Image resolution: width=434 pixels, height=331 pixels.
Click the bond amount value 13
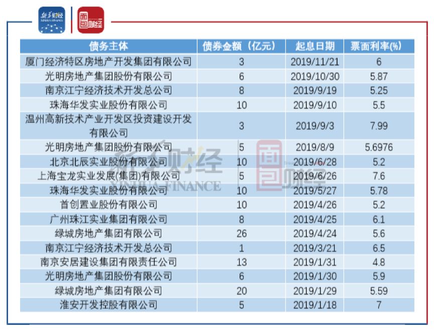pos(241,262)
